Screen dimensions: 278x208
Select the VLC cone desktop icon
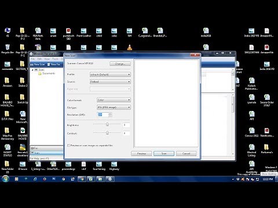[x=130, y=47]
